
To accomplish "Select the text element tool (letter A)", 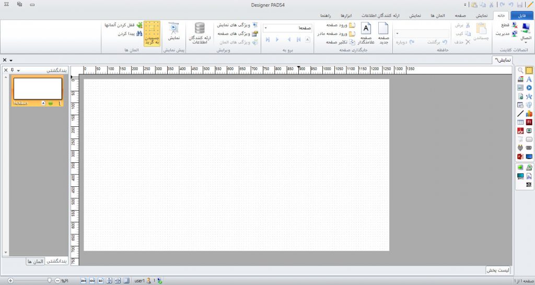I will (529, 79).
